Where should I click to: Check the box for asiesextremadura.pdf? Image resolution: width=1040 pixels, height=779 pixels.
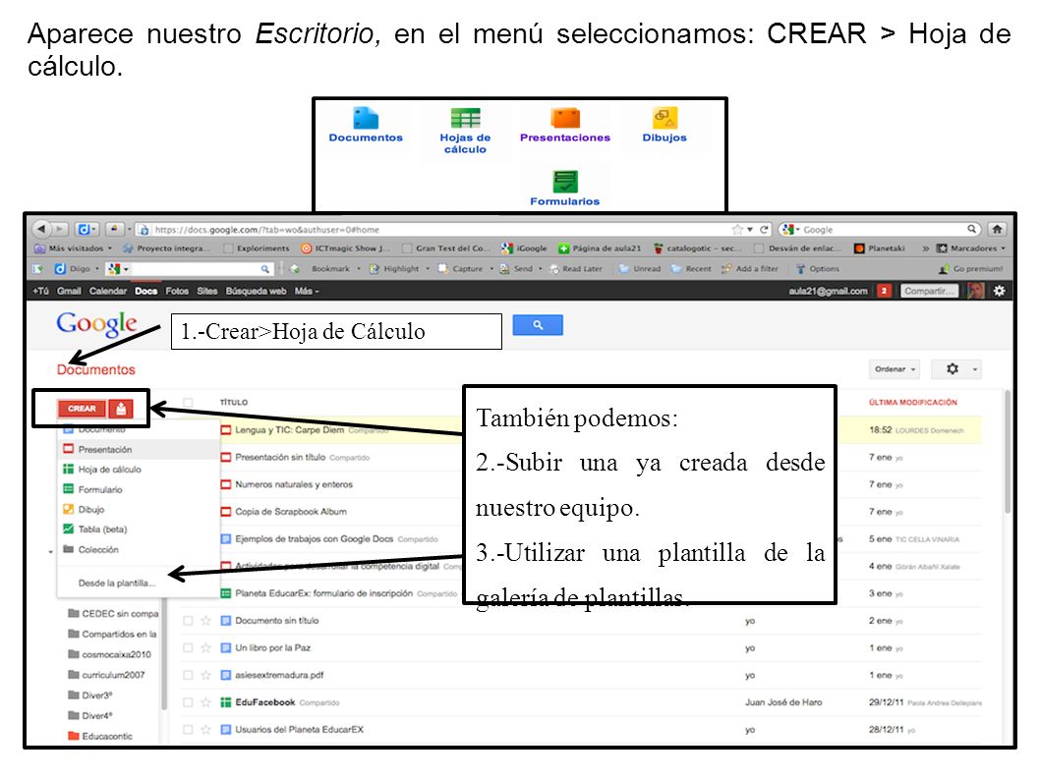pos(188,675)
